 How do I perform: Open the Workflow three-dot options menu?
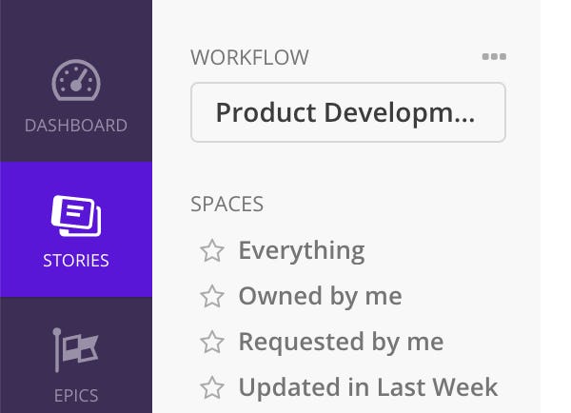tap(494, 56)
